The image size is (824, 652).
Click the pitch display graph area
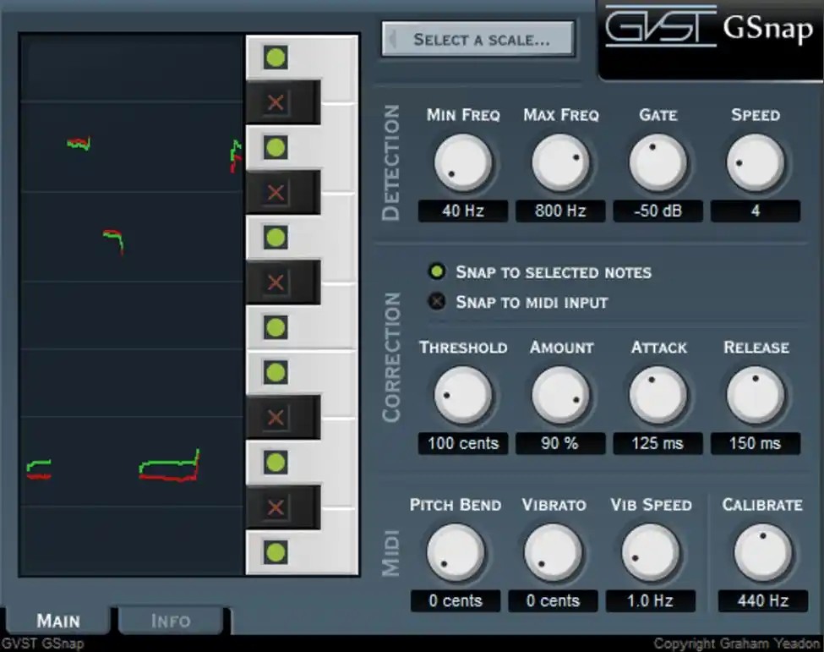tap(131, 305)
